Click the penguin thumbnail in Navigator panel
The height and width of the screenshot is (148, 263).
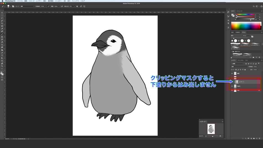211,129
